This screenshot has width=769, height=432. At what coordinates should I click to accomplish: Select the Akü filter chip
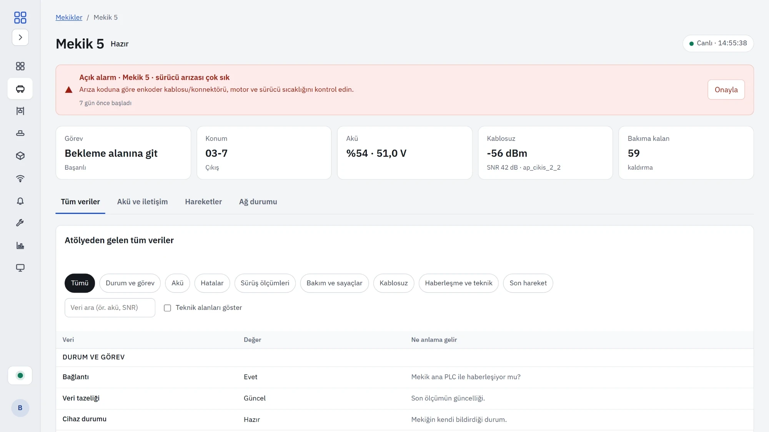click(177, 283)
